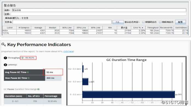The image size is (191, 107).
Task: Click the Average value in the index row
Action: 38,30
